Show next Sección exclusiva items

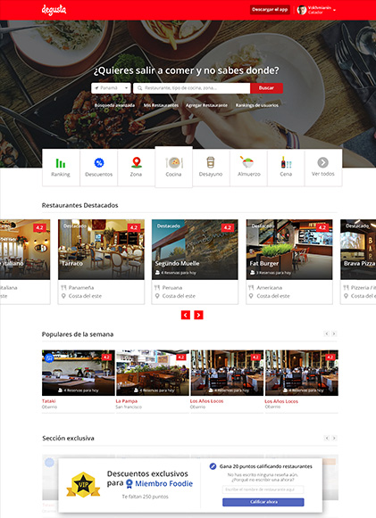point(334,438)
